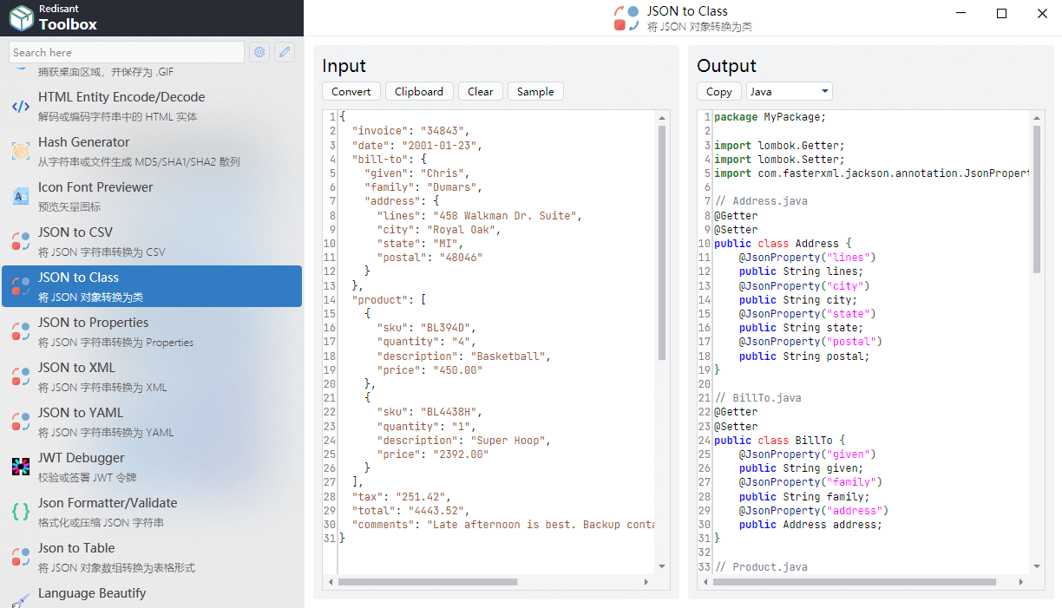Select JSON to Properties in the sidebar
The width and height of the screenshot is (1062, 608).
click(x=93, y=323)
